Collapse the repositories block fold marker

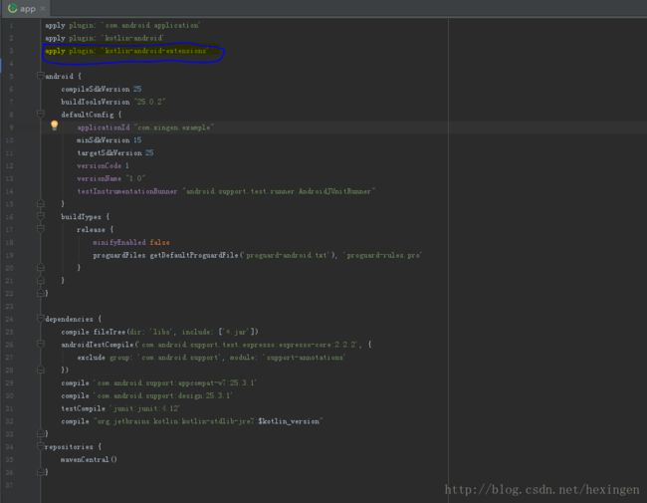point(40,446)
